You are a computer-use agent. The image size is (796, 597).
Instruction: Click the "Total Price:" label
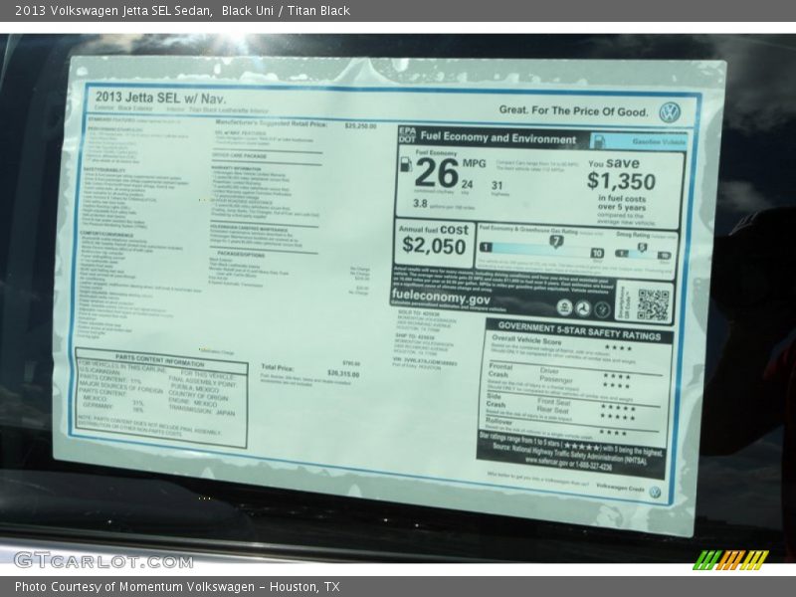pyautogui.click(x=278, y=367)
